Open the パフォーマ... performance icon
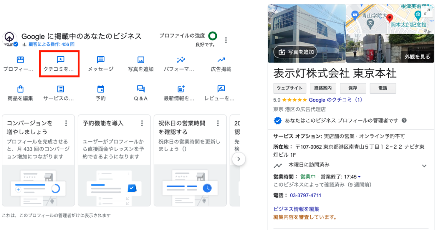Image resolution: width=437 pixels, height=230 pixels. (181, 60)
